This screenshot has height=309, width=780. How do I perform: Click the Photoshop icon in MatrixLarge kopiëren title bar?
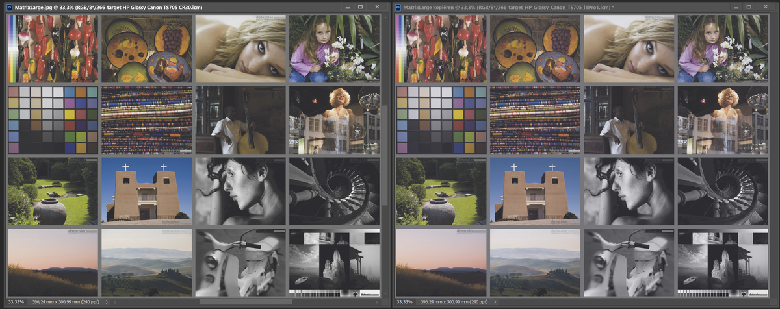coord(397,6)
